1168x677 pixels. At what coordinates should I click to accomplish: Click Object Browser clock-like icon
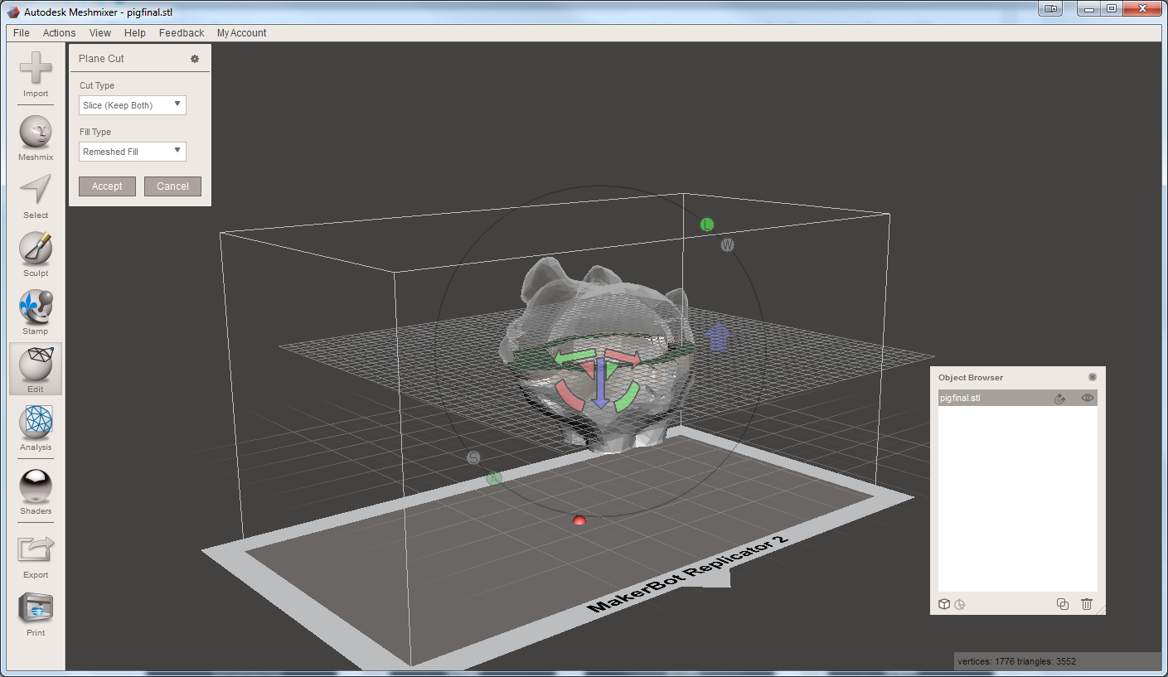960,604
